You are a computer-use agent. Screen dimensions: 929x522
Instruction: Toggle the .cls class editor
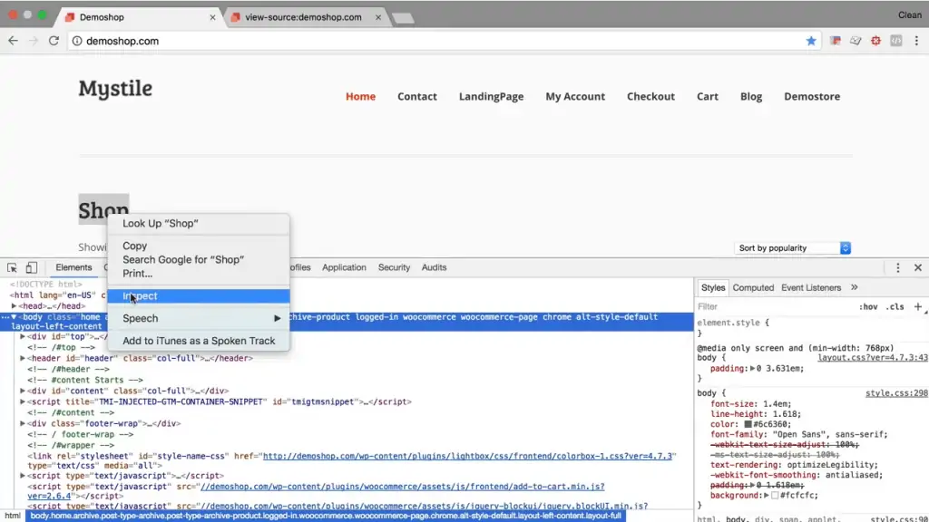pos(895,306)
